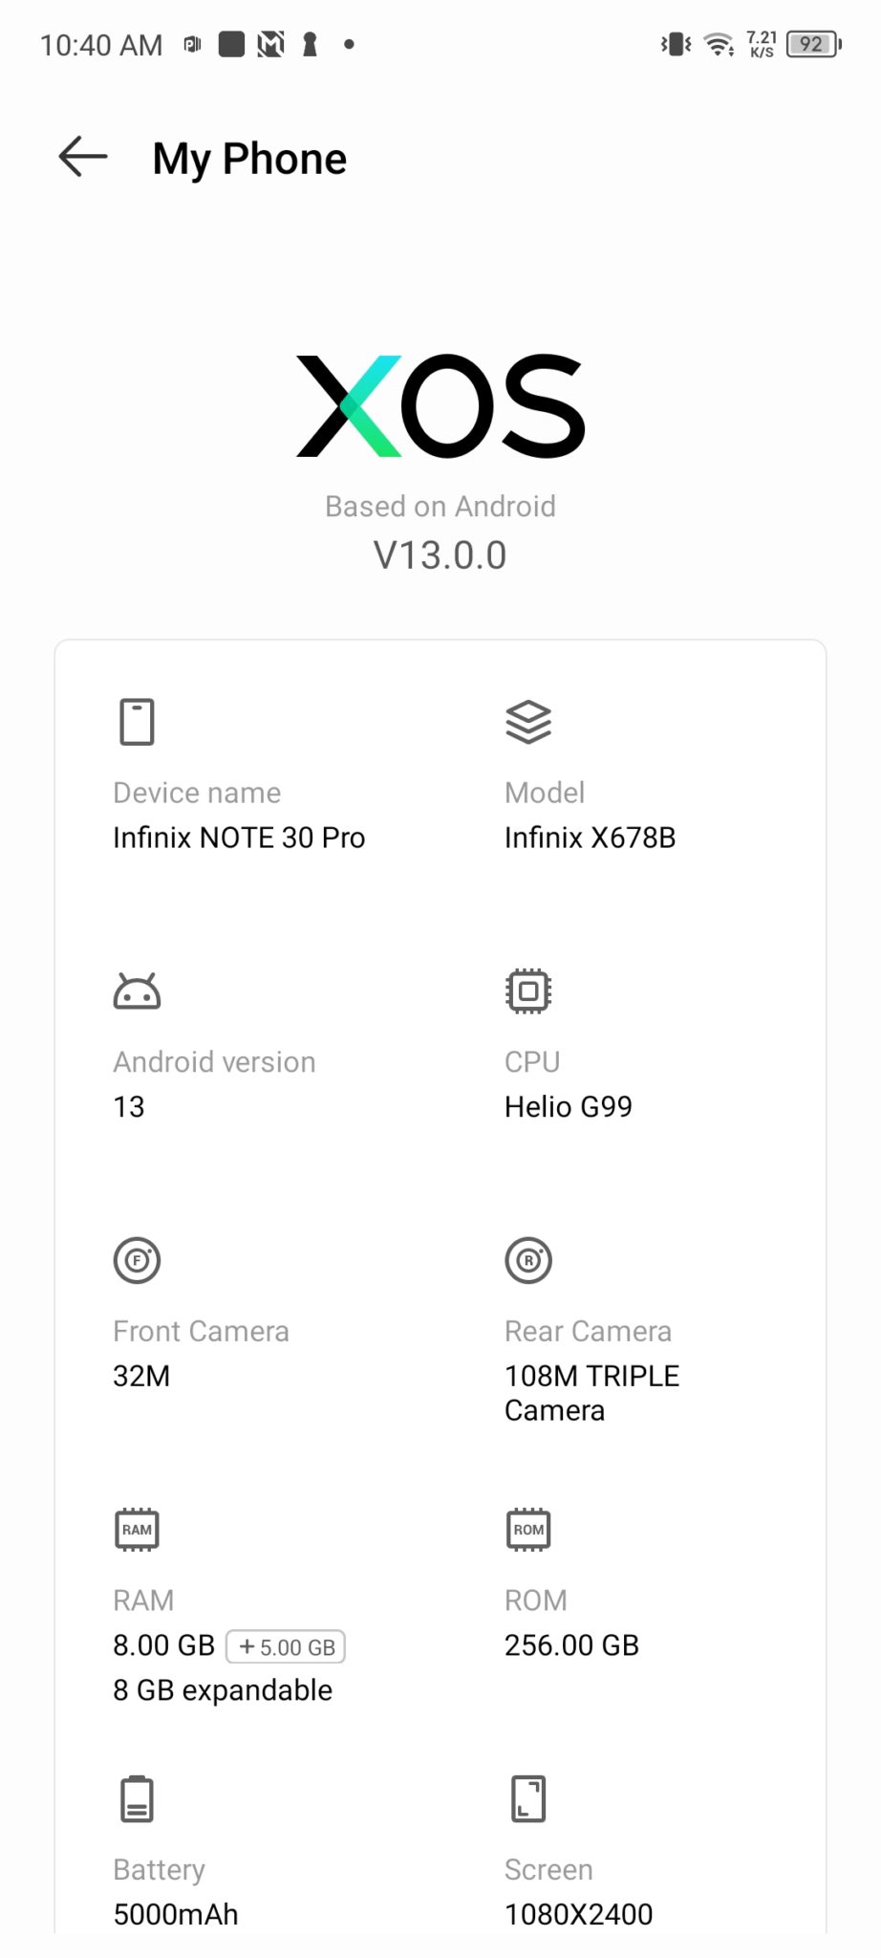Screen dimensions: 881x1958
Task: Tap the XOS logo
Action: (x=440, y=405)
